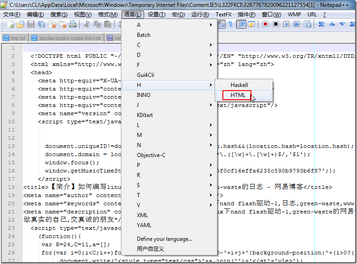Click the Paste clipboard icon
This screenshot has height=264, width=357.
click(108, 24)
